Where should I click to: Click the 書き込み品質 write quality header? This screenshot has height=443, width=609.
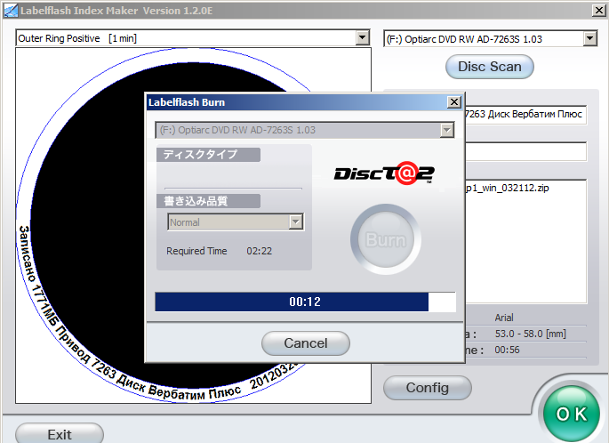click(208, 201)
